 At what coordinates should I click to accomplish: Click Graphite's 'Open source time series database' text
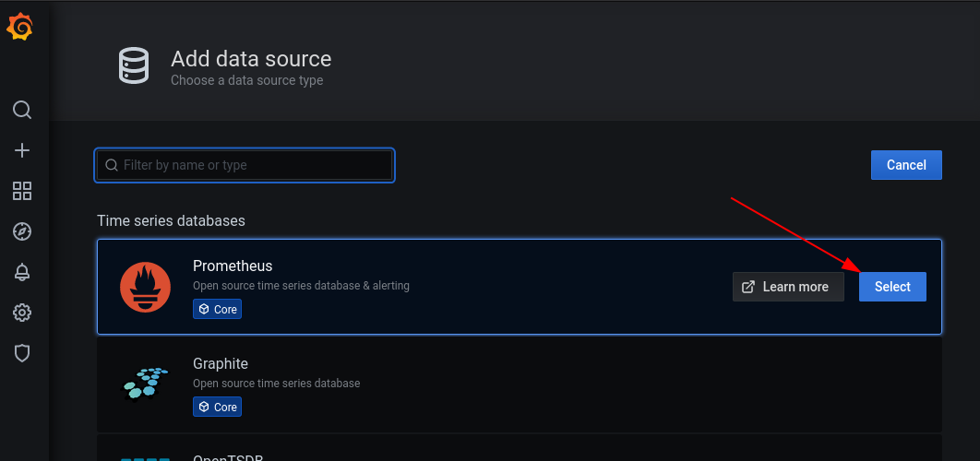(276, 383)
